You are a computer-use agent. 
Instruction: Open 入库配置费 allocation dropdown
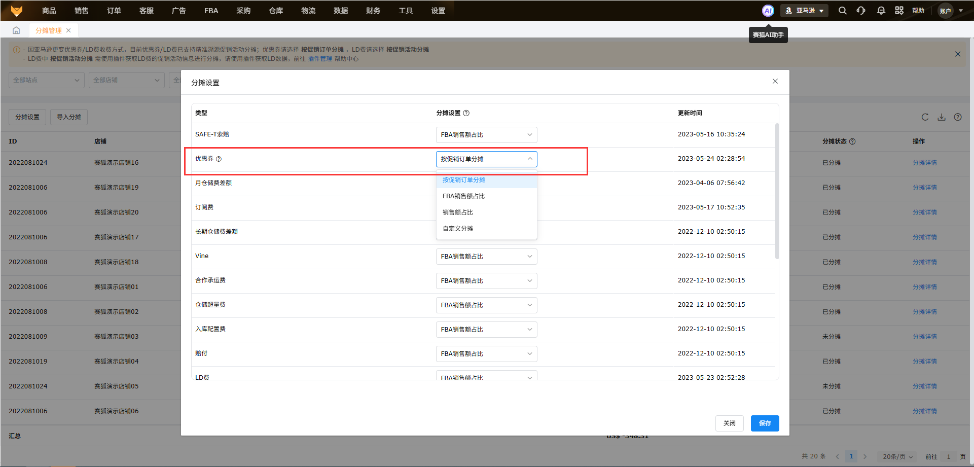pos(486,330)
